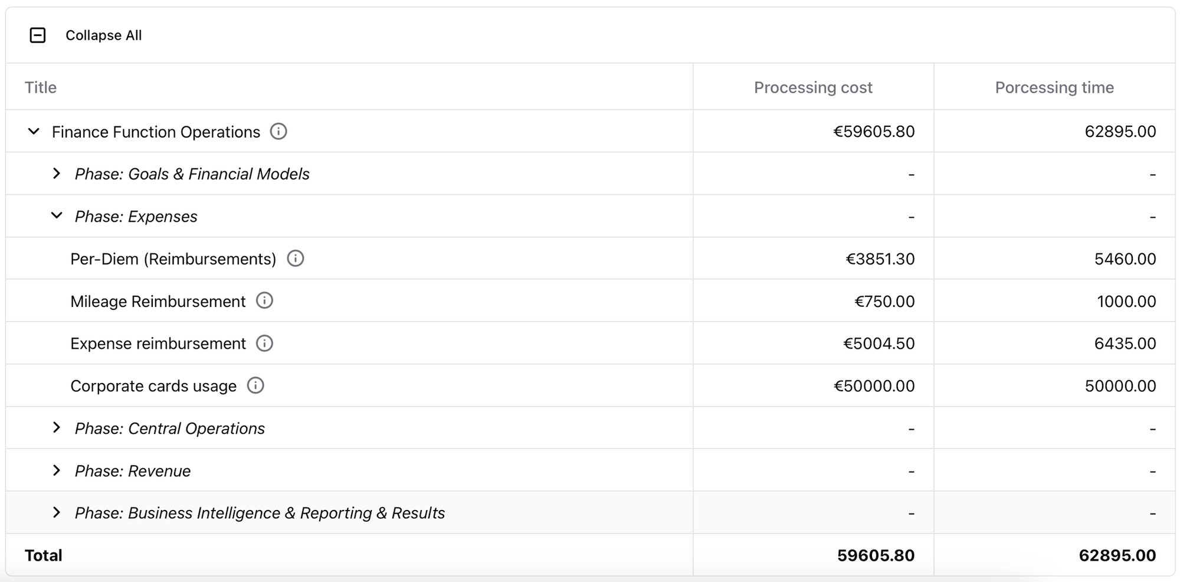Click the Porcessing time column header

pyautogui.click(x=1054, y=87)
